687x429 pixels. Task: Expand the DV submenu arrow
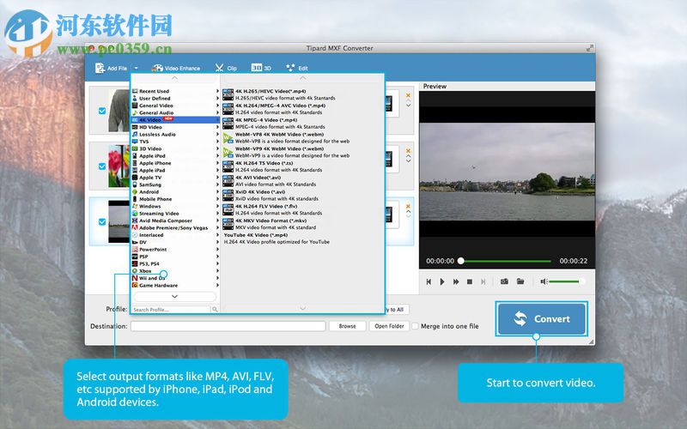[x=217, y=242]
